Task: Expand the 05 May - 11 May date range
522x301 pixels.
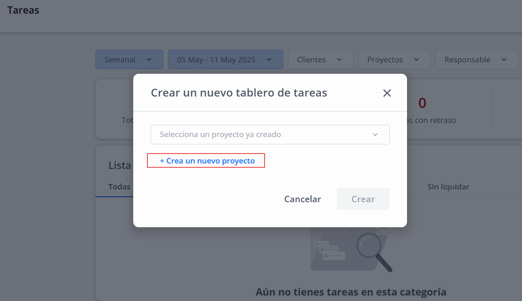Action: pyautogui.click(x=225, y=60)
